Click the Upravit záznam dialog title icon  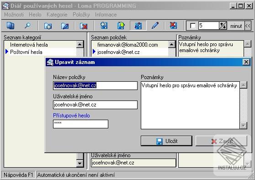point(50,62)
